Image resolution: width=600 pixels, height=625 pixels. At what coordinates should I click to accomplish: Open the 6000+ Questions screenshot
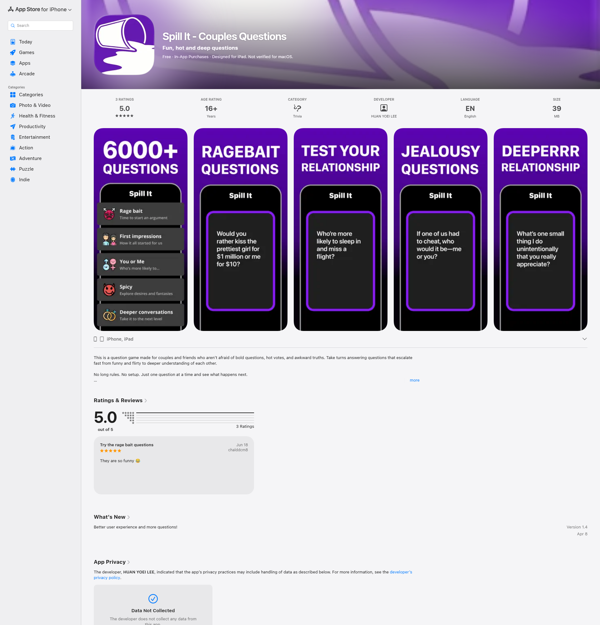tap(141, 230)
